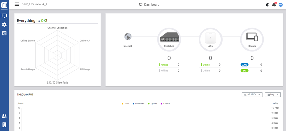Viewport: 286px width, 131px height.
Task: Open the hamburger navigation menu
Action: [x=17, y=4]
